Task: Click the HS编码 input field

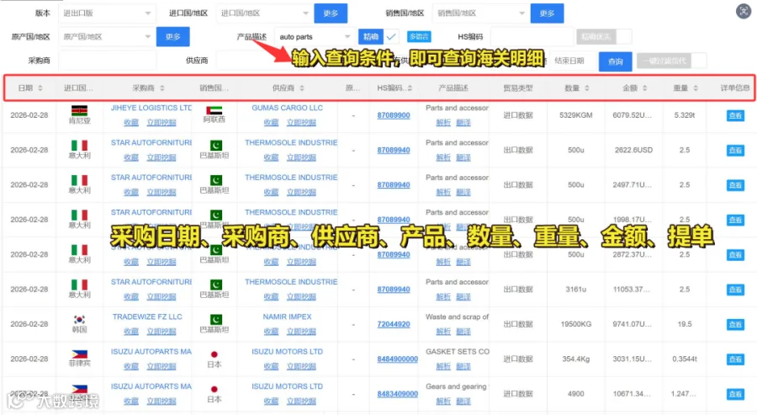Action: tap(531, 37)
